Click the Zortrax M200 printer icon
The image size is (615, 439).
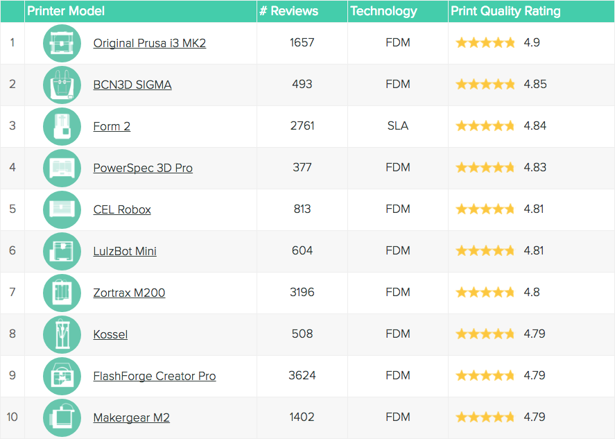pos(62,293)
